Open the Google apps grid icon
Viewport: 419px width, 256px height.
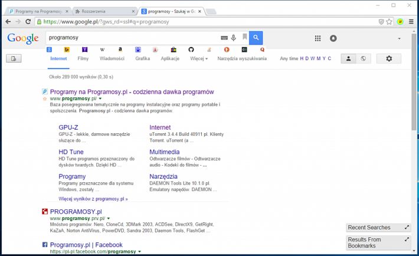point(317,38)
